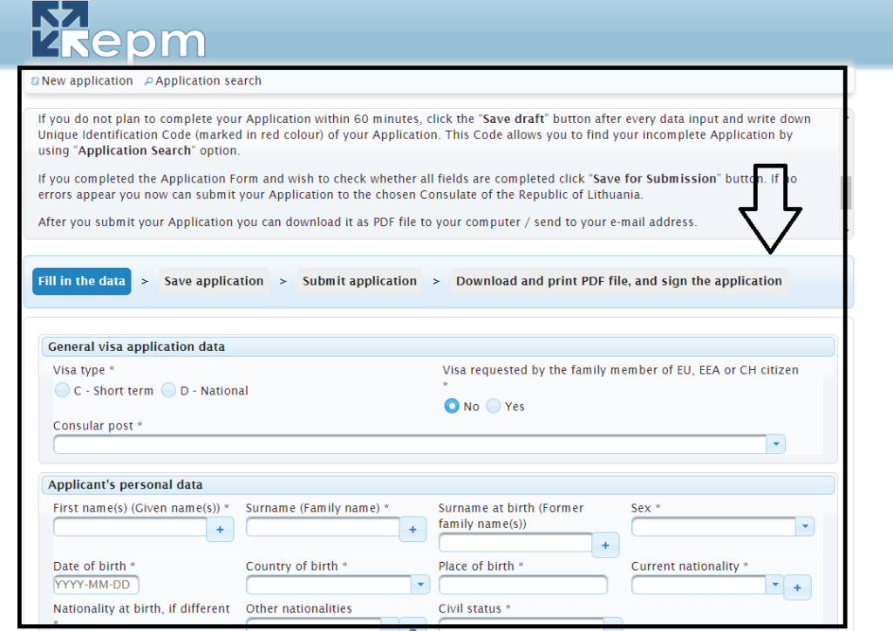Click the Application search magnifier icon
893x631 pixels.
tap(148, 81)
